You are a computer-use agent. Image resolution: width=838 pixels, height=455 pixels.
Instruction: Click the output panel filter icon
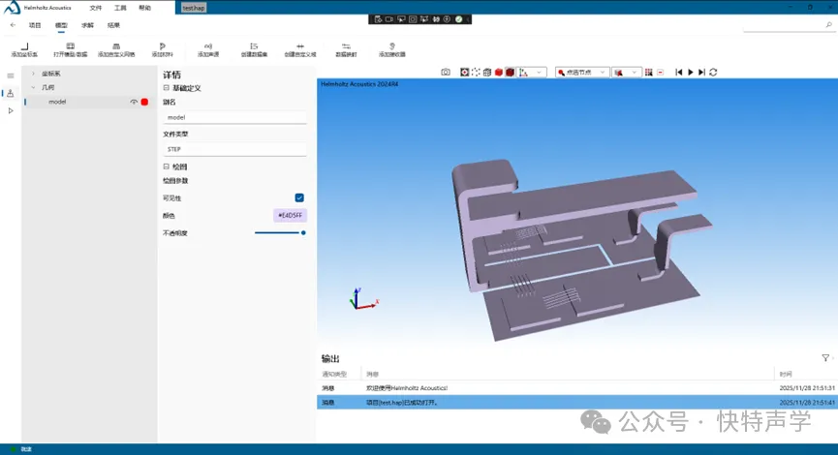click(x=824, y=357)
